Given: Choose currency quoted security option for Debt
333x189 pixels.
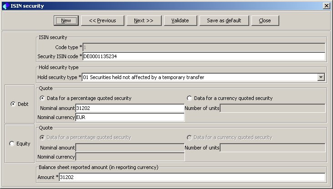Looking at the screenshot, I should (190, 98).
